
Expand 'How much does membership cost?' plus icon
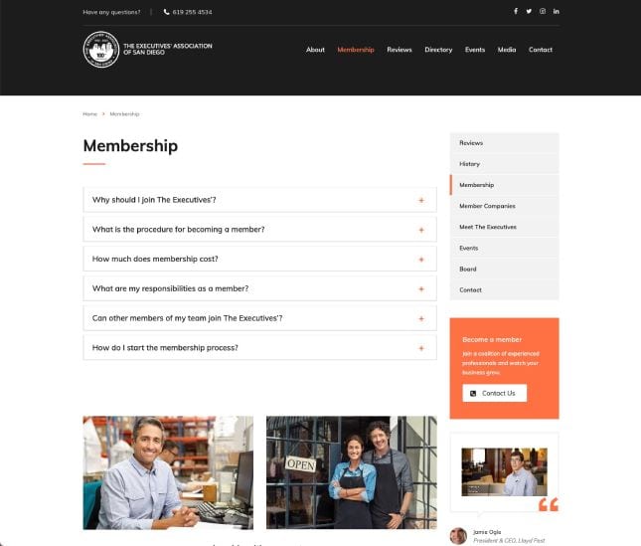tap(421, 260)
